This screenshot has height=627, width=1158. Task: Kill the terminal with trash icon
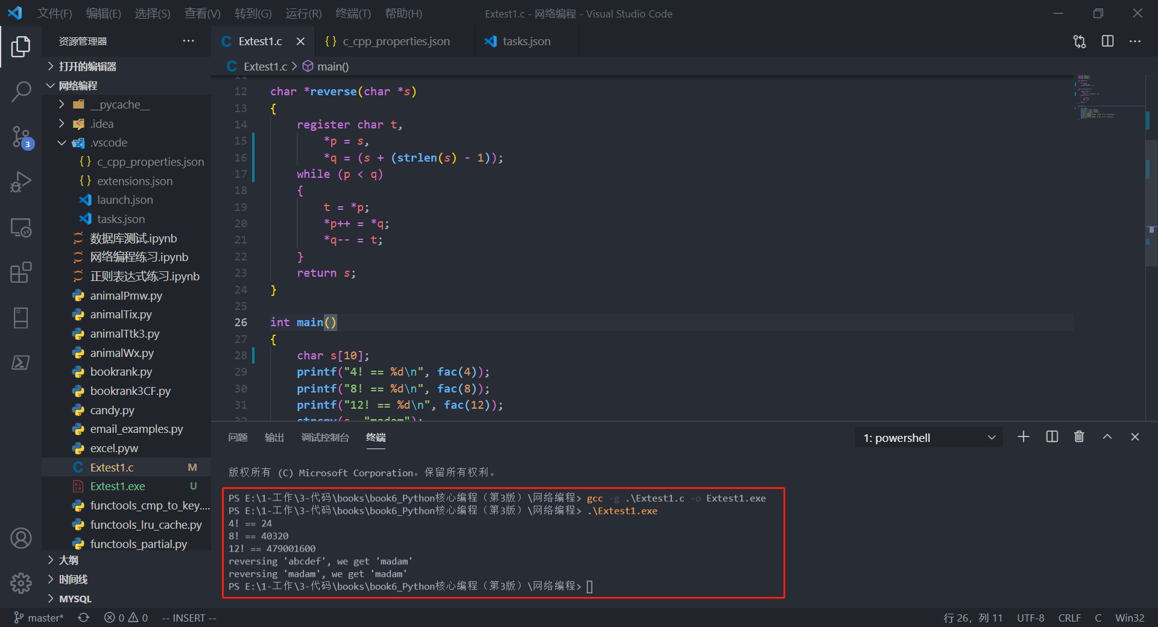[1079, 437]
